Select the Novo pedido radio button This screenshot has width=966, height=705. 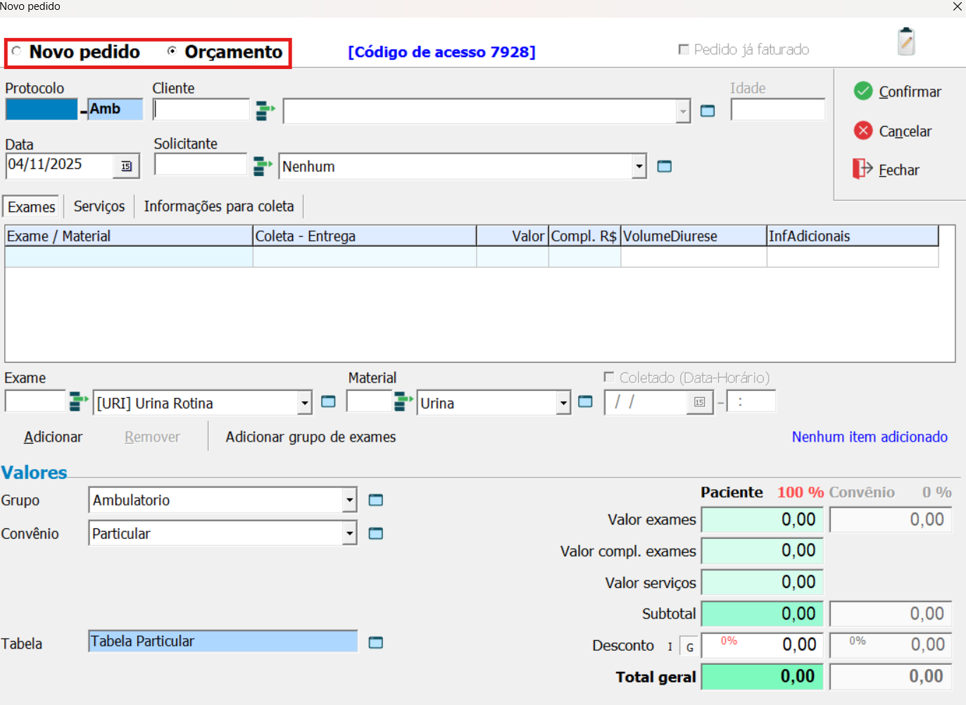click(x=17, y=51)
